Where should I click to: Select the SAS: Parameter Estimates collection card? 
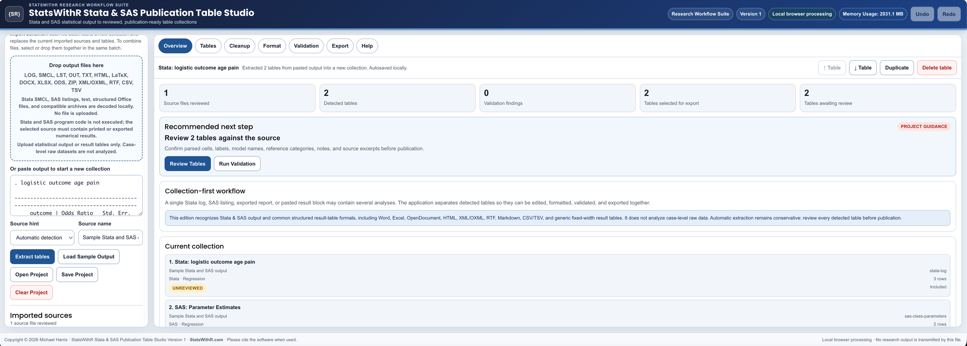pos(557,313)
